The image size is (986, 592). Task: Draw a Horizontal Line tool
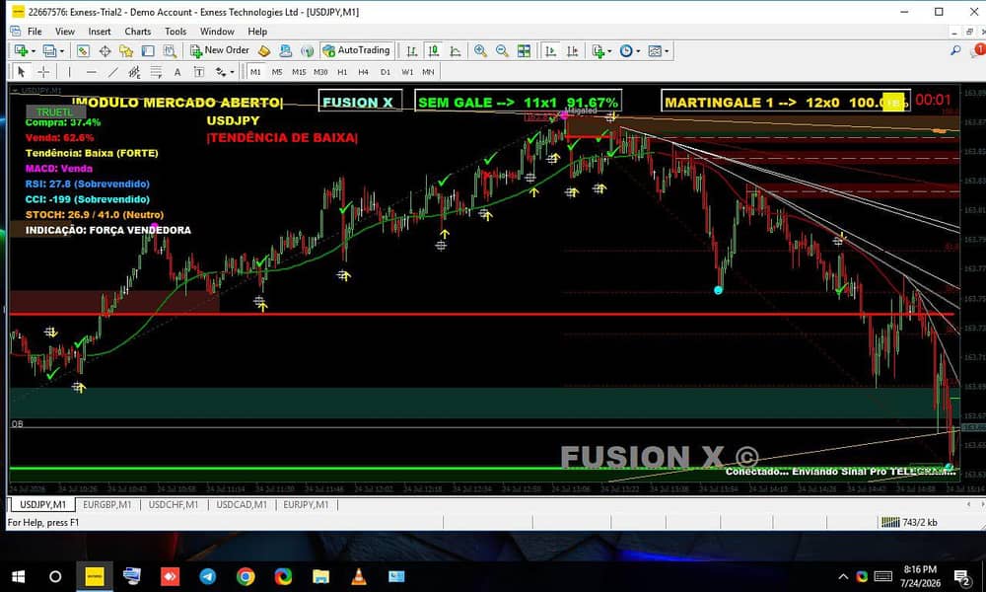click(91, 72)
